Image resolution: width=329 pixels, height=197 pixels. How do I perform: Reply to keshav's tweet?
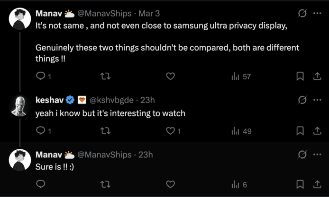tap(41, 131)
